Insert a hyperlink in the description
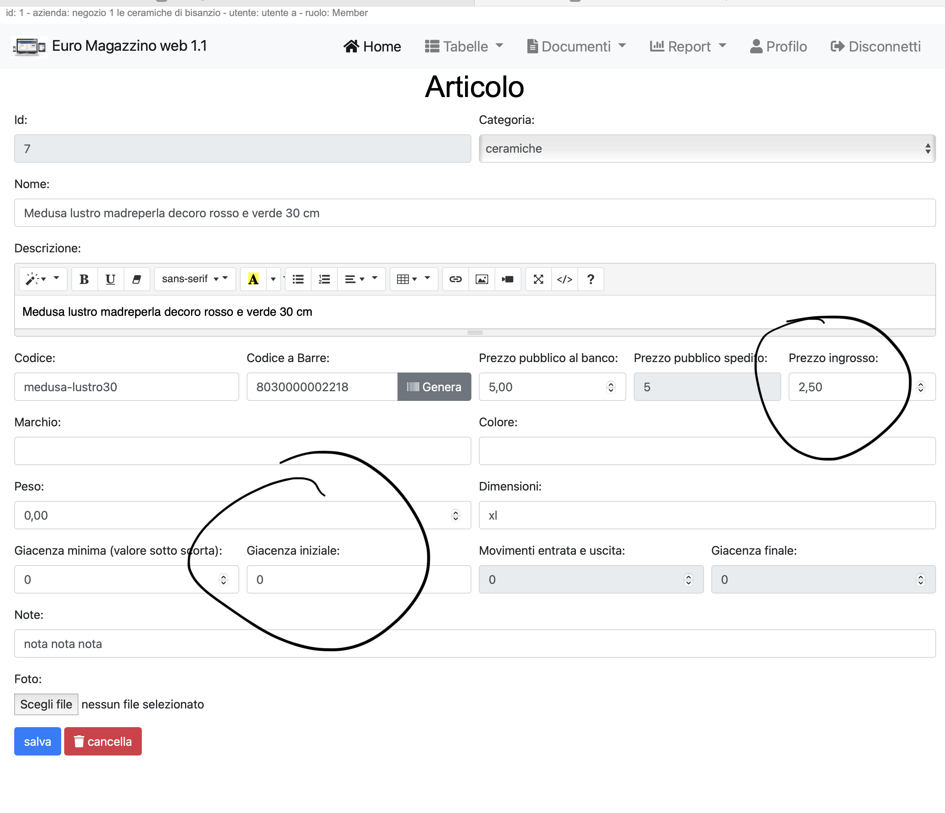 tap(455, 279)
